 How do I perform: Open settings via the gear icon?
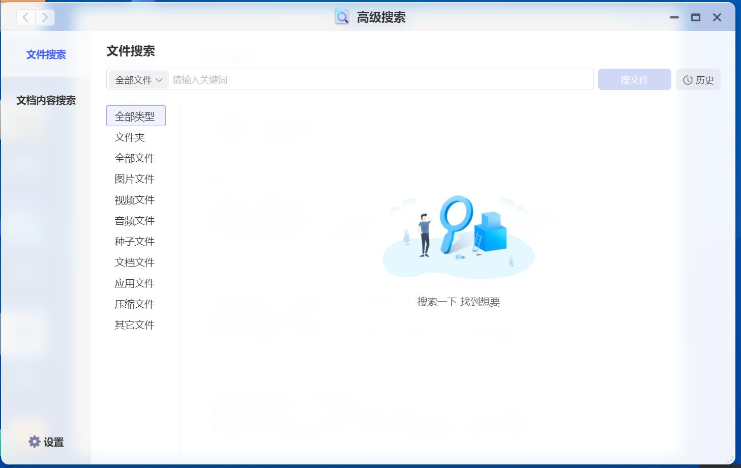[34, 442]
